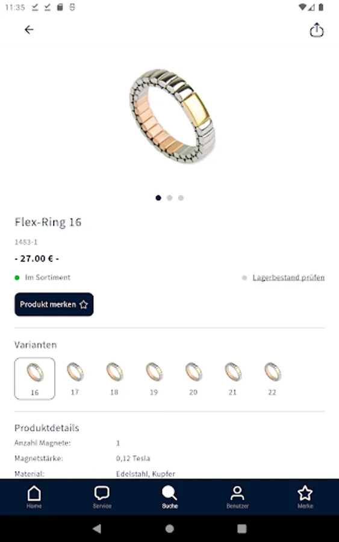The height and width of the screenshot is (542, 339).
Task: Pick ring size 21 variant
Action: [x=232, y=379]
